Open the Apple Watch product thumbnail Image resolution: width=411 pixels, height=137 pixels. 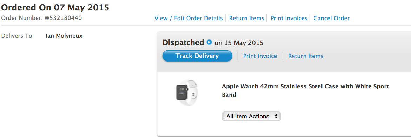186,93
